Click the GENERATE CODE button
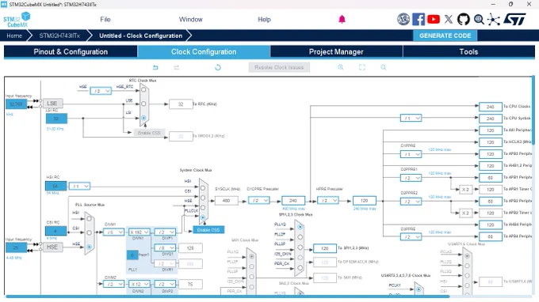Viewport: 539px width, 302px height. pyautogui.click(x=445, y=36)
